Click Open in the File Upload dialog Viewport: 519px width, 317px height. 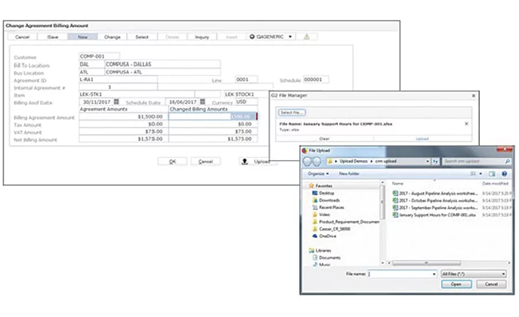click(x=456, y=284)
